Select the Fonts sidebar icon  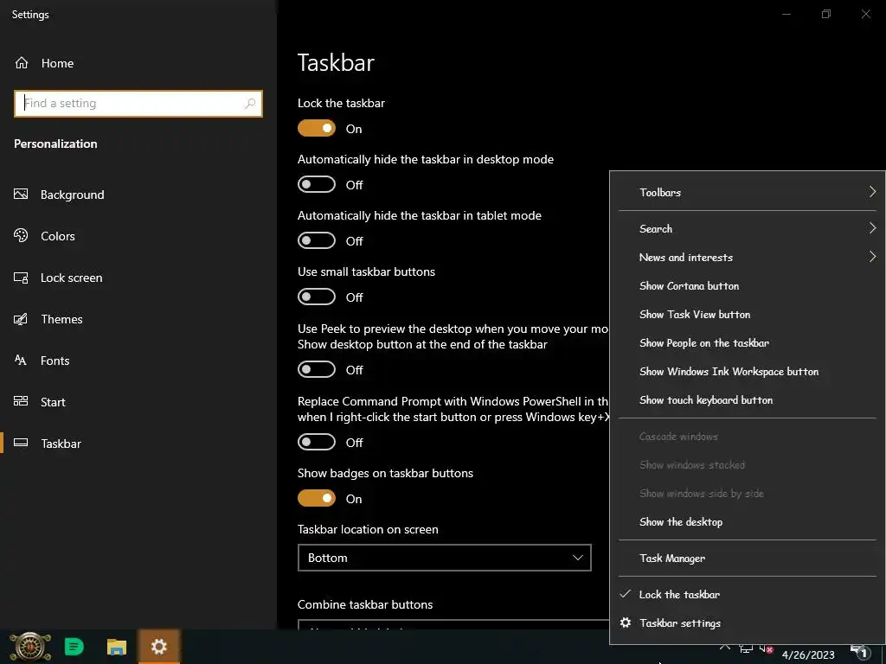point(21,361)
